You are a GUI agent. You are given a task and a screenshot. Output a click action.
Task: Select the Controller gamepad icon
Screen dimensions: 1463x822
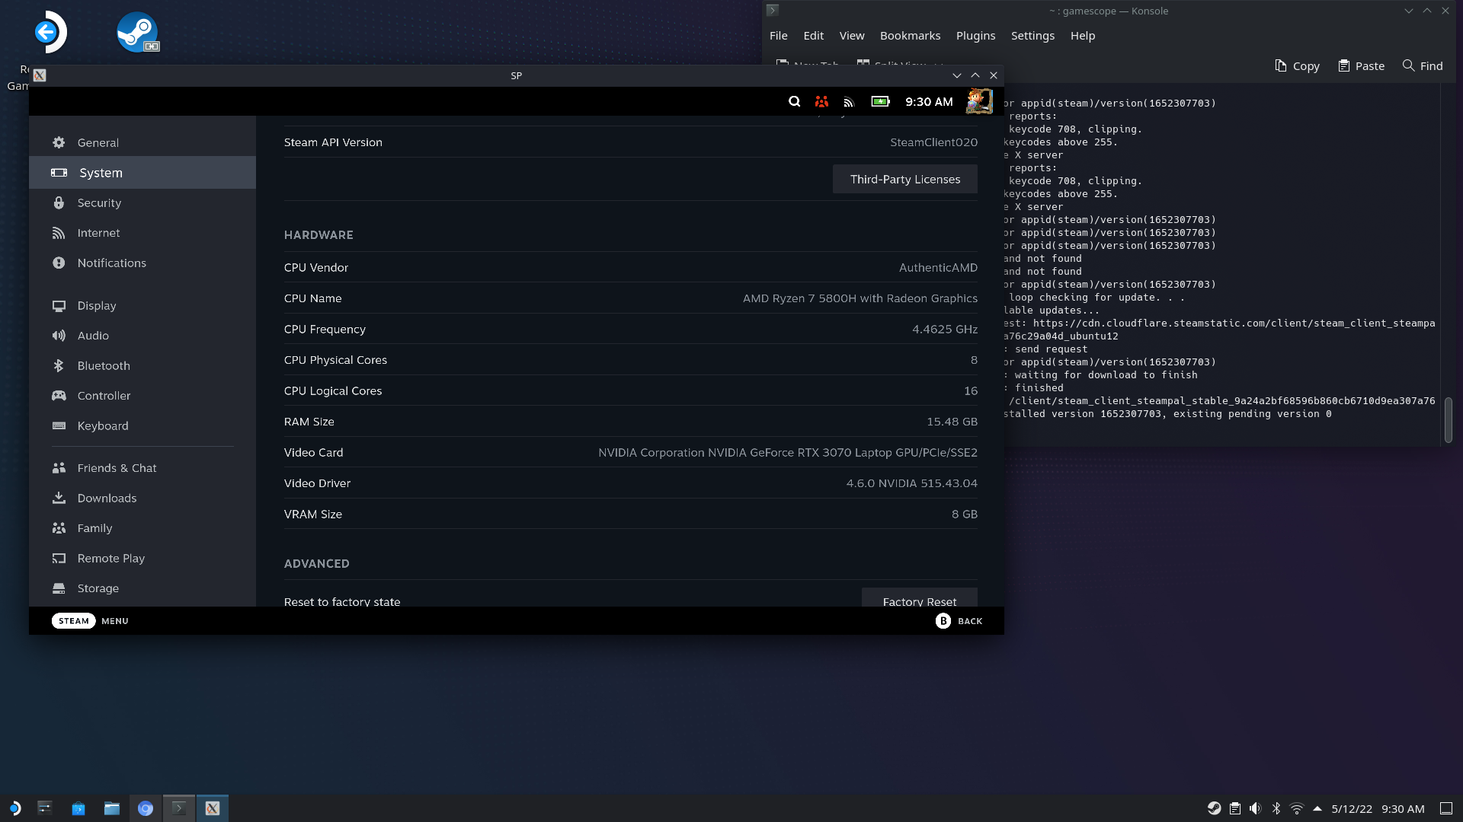tap(59, 395)
